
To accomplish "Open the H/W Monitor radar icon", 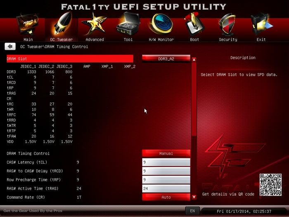I will click(x=161, y=24).
